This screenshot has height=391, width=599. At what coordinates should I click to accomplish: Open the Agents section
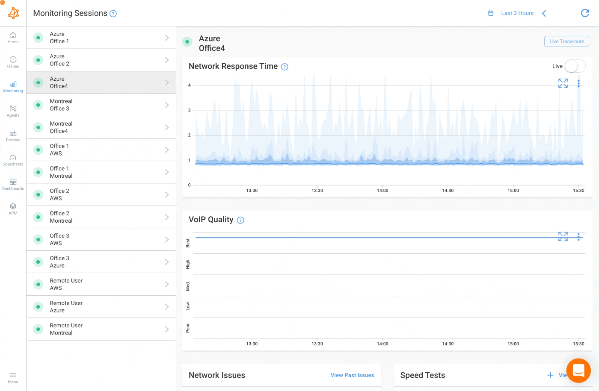pos(13,111)
